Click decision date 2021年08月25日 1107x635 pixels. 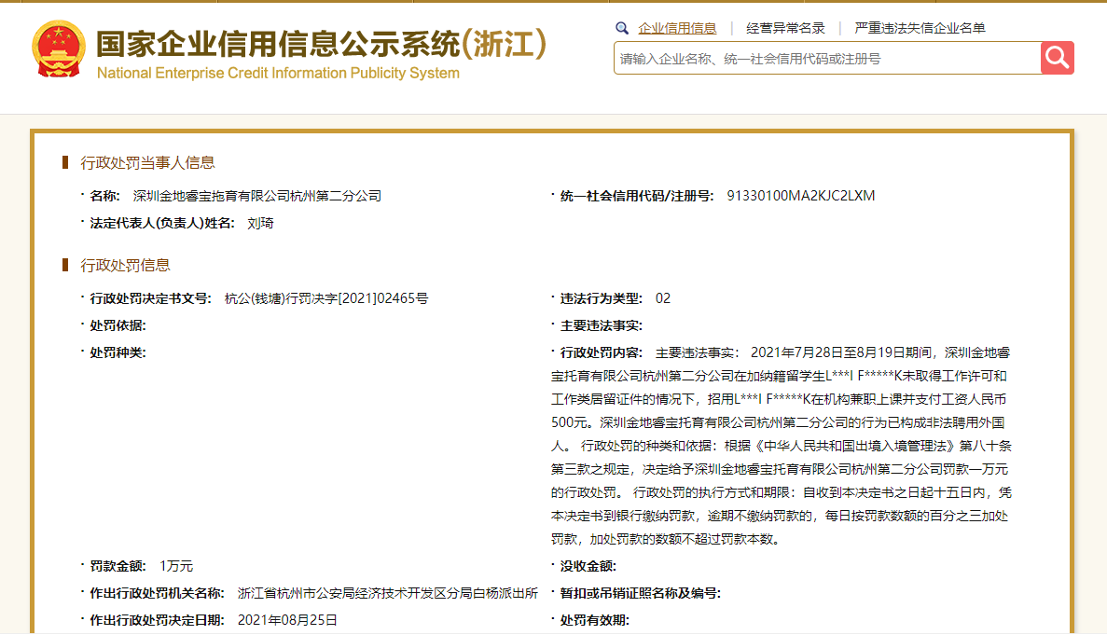[x=287, y=620]
